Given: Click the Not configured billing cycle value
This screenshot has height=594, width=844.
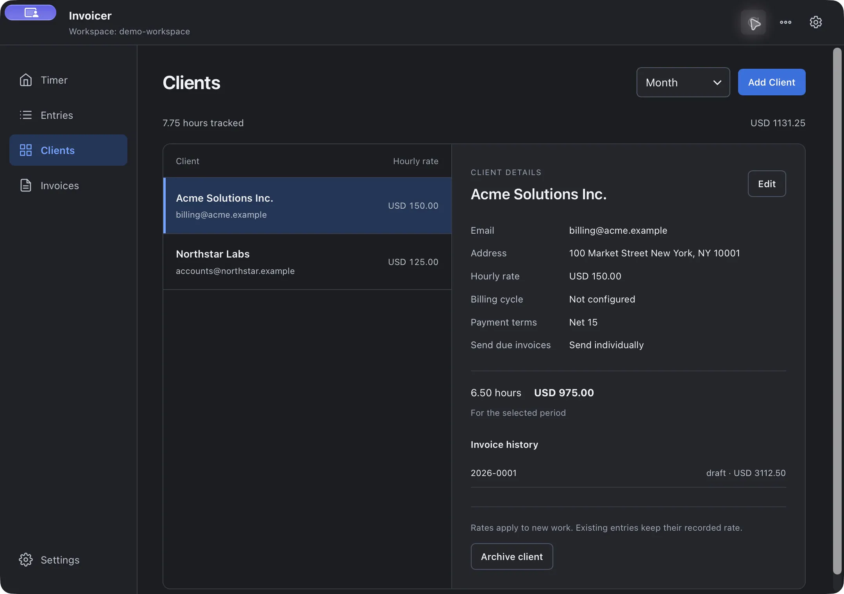Looking at the screenshot, I should tap(602, 299).
